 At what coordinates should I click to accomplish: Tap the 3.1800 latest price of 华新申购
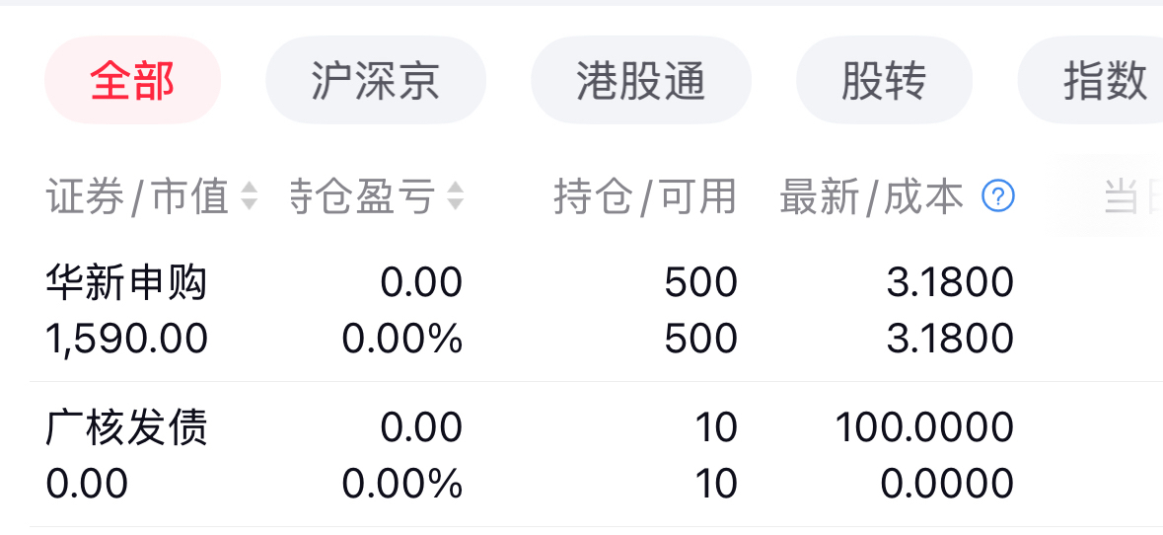click(950, 282)
